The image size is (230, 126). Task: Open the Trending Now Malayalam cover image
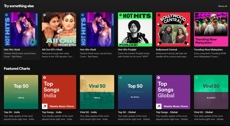point(211,29)
